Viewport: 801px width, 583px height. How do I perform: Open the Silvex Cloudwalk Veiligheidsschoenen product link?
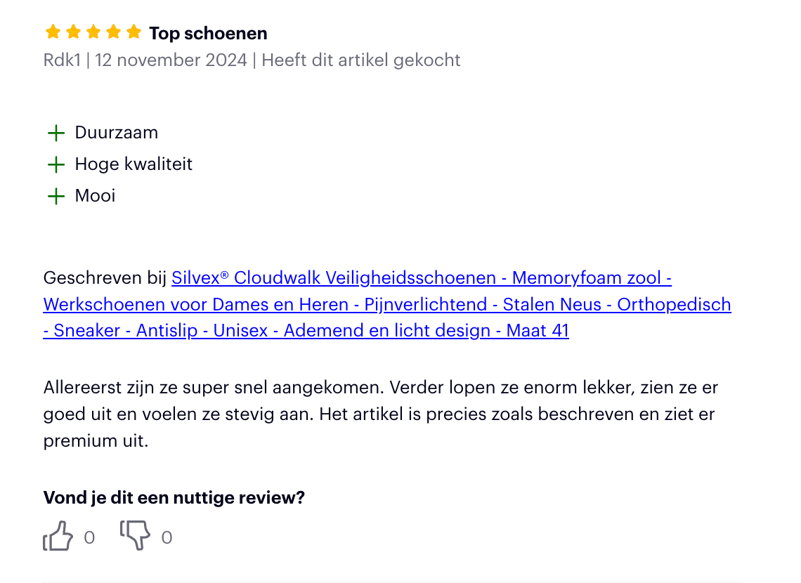pyautogui.click(x=386, y=304)
